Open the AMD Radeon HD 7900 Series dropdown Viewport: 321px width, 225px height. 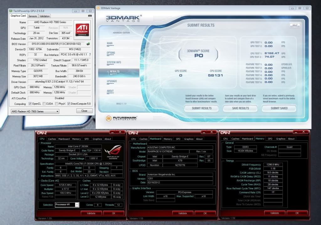point(35,111)
